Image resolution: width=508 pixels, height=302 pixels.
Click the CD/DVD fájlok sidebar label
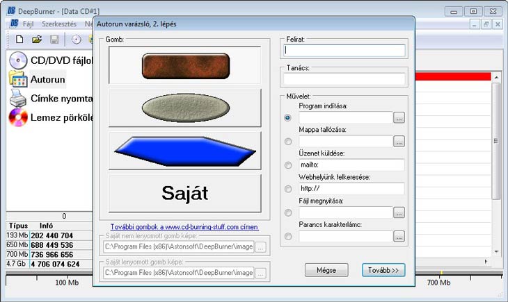61,60
